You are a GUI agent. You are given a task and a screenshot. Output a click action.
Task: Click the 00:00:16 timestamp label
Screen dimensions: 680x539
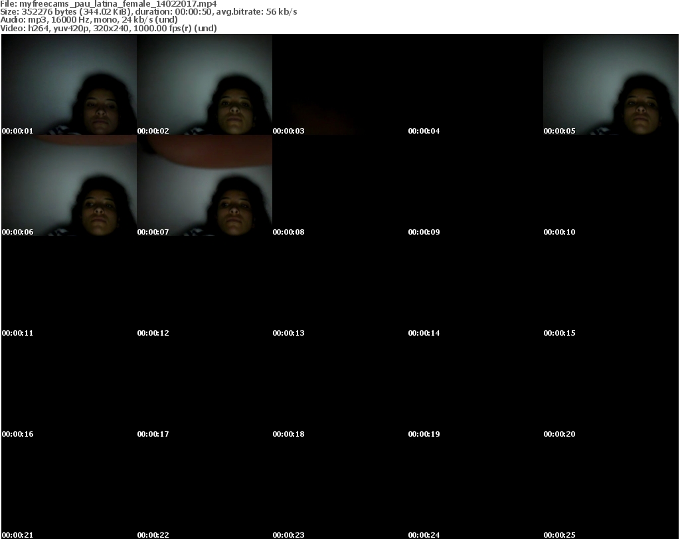17,434
